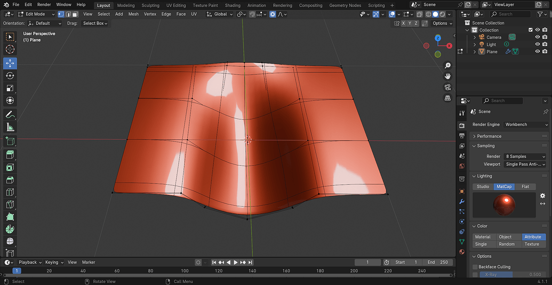This screenshot has height=285, width=552.
Task: Expand the Performance panel
Action: coord(509,136)
